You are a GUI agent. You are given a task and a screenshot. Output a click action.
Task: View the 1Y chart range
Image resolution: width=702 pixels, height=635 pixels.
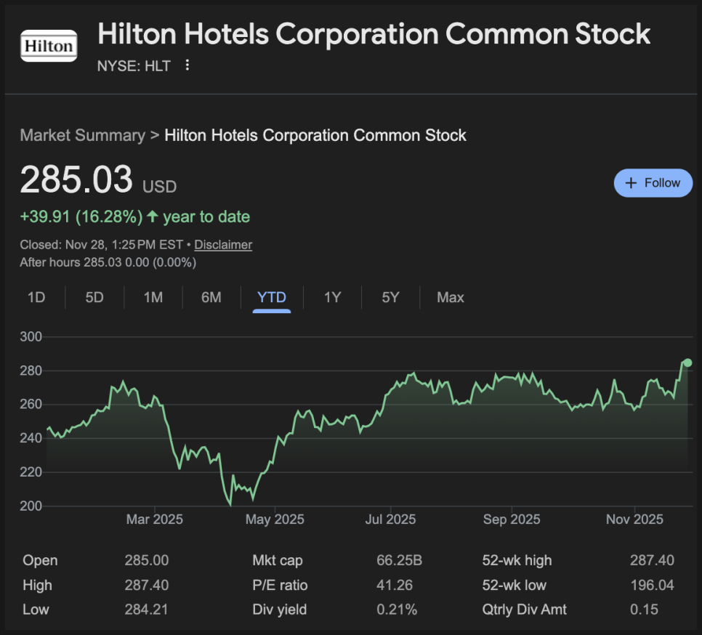tap(332, 297)
